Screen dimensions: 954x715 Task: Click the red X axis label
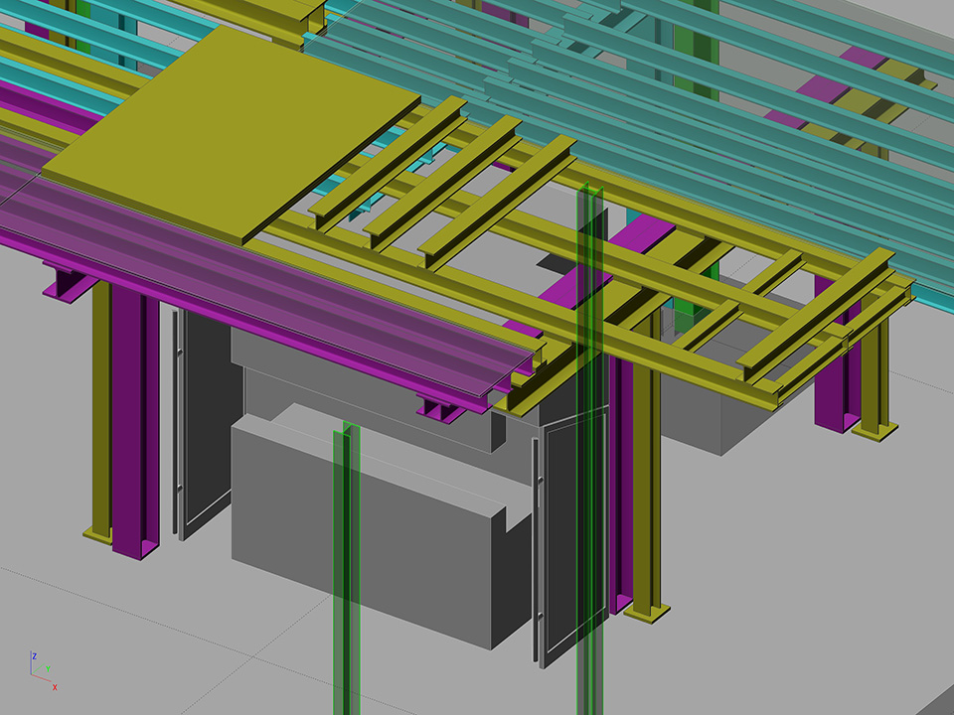tap(54, 686)
